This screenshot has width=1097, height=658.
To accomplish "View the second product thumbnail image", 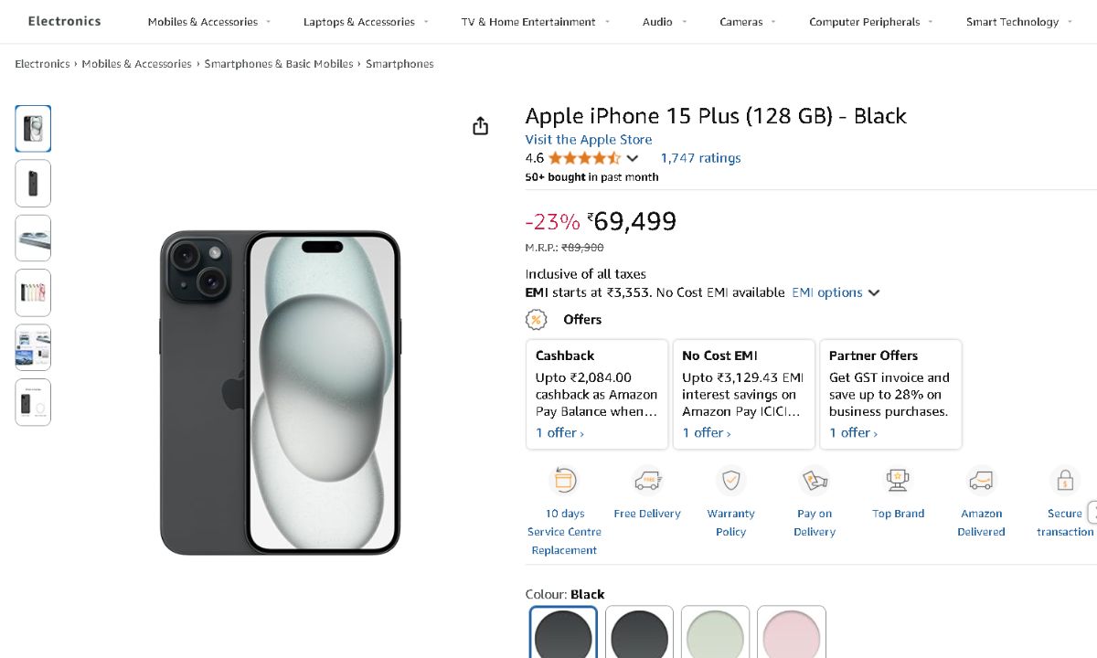I will (33, 184).
